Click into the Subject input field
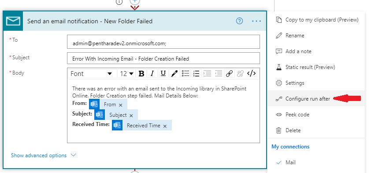 click(163, 58)
